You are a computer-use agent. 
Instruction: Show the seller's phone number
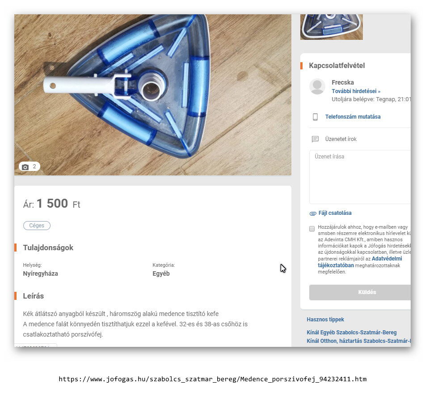click(353, 117)
